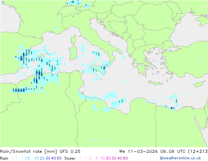Select the Snow 50 legend value
The height and width of the screenshot is (161, 208).
pyautogui.click(x=125, y=158)
